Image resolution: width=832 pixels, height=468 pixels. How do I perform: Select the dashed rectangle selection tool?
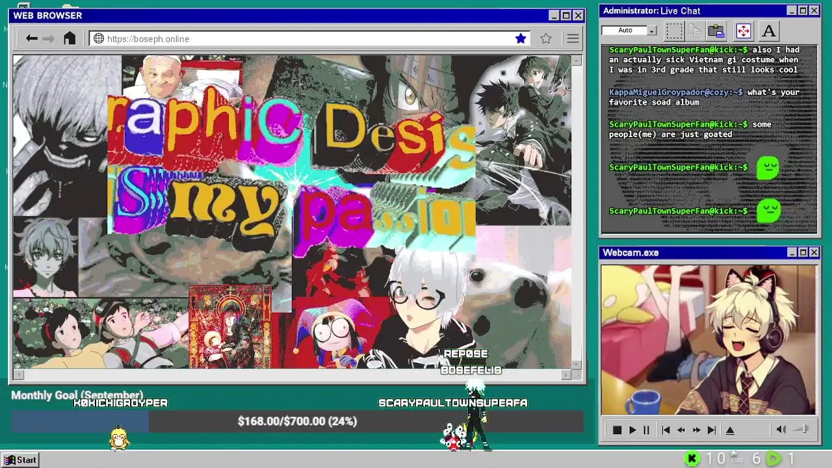[674, 31]
